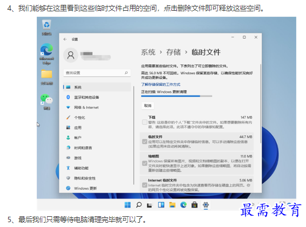Viewport: 306px width, 227px height.
Task: Go back with the Settings back arrow
Action: [x=65, y=39]
